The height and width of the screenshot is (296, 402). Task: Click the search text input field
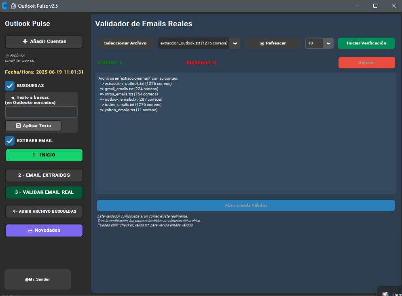point(41,112)
